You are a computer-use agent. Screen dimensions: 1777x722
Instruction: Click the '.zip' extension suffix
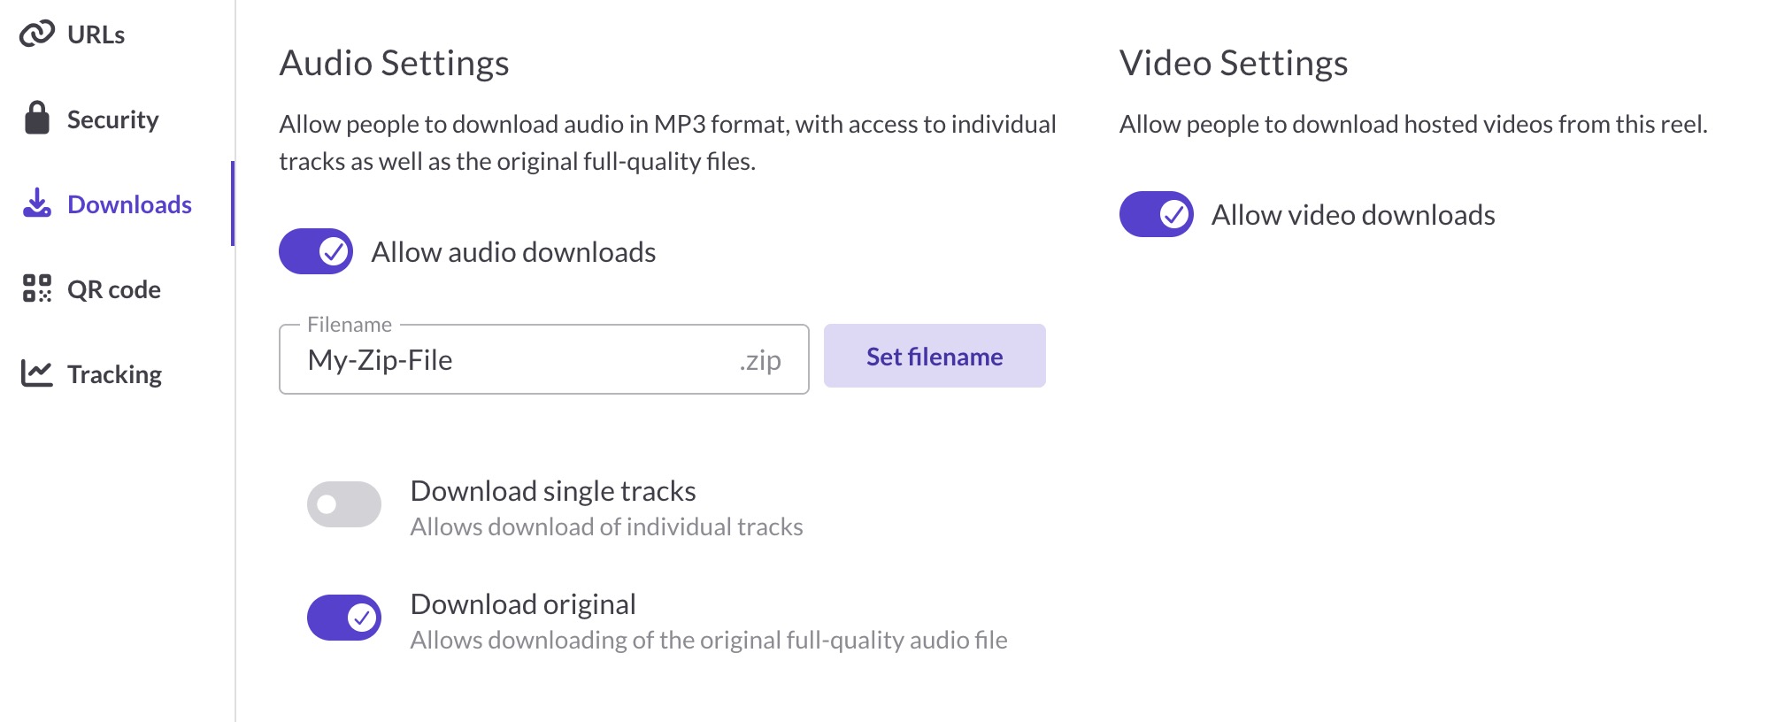[x=760, y=360]
